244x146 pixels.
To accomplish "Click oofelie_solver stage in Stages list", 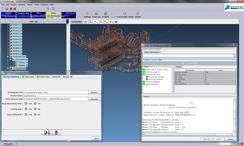I will pos(152,75).
